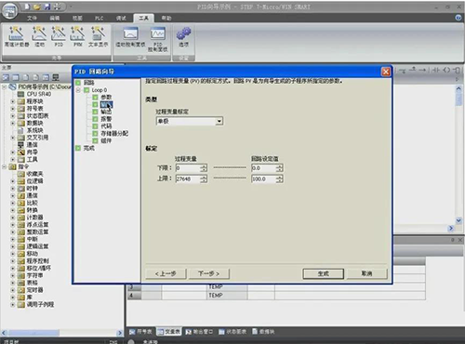Viewport: 465px width, 344px height.
Task: Toggle the 报警 green checkbox
Action: (95, 119)
